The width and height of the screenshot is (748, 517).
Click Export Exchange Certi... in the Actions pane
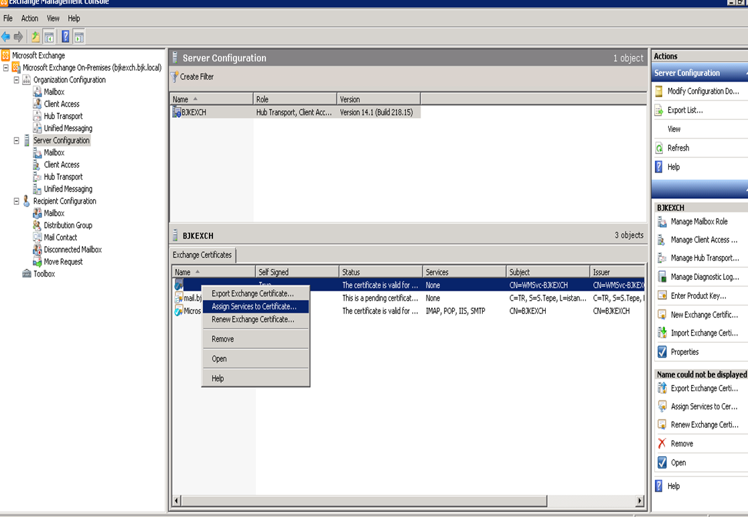704,388
